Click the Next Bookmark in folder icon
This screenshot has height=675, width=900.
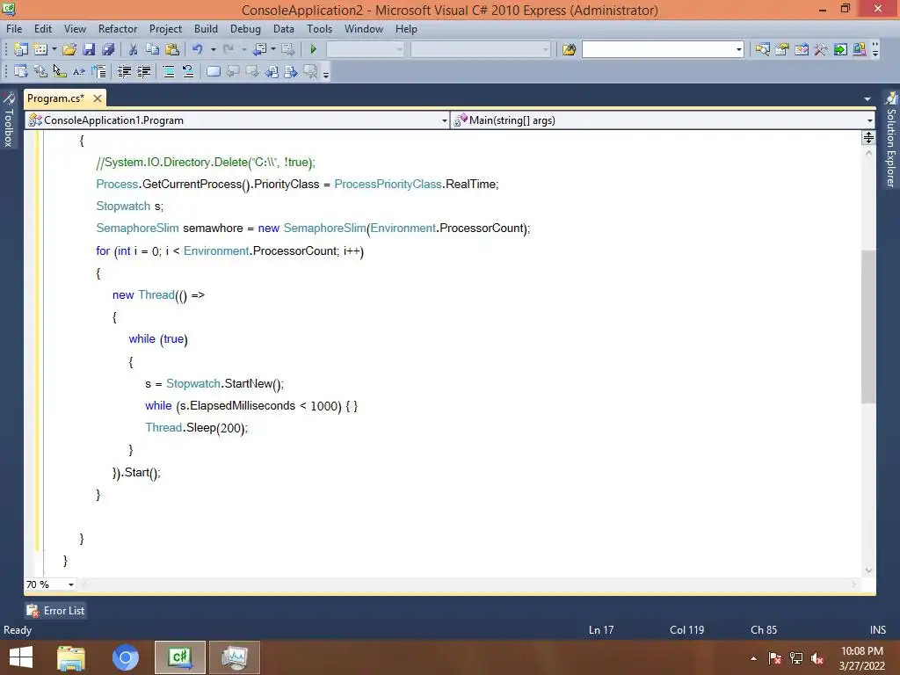291,71
